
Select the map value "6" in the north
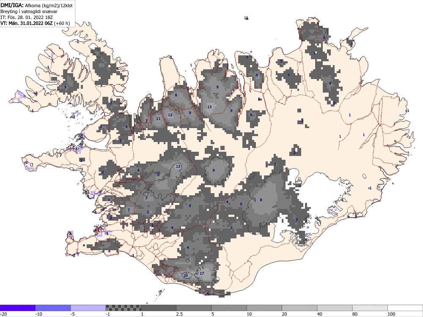click(x=257, y=75)
